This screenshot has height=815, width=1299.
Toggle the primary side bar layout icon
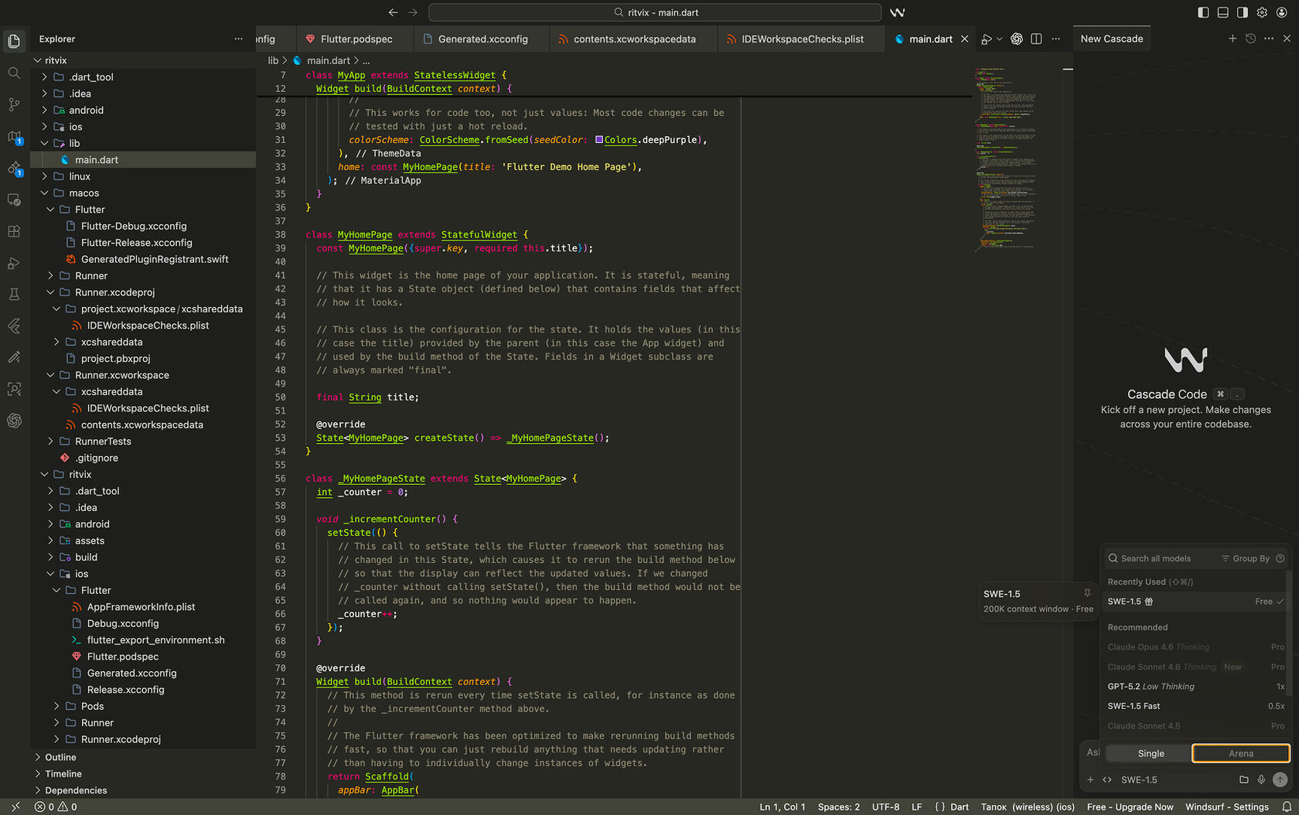(x=1203, y=12)
